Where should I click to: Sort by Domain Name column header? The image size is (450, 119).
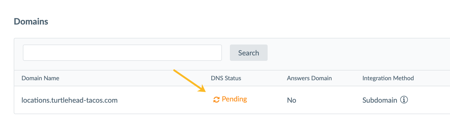point(40,78)
